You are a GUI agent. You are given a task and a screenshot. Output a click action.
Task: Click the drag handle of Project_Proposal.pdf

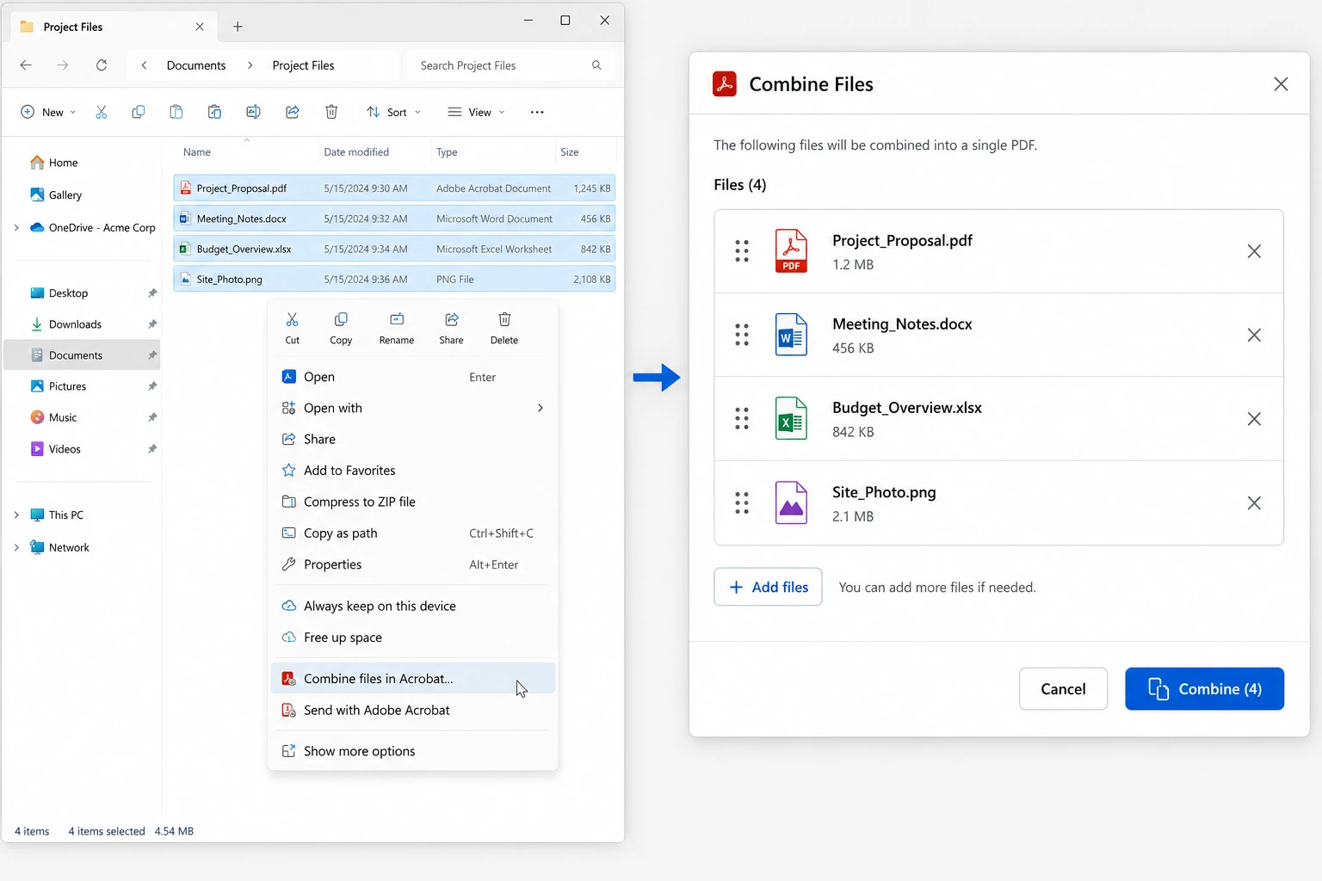[742, 251]
